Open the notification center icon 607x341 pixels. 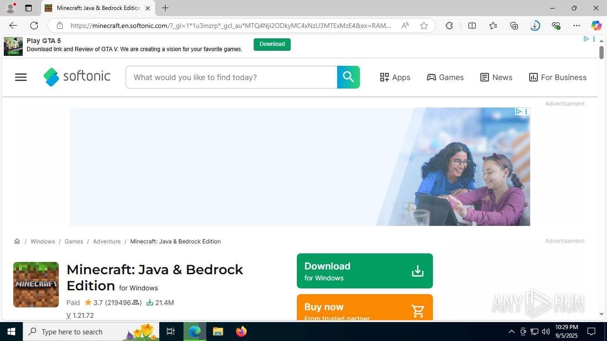[591, 332]
